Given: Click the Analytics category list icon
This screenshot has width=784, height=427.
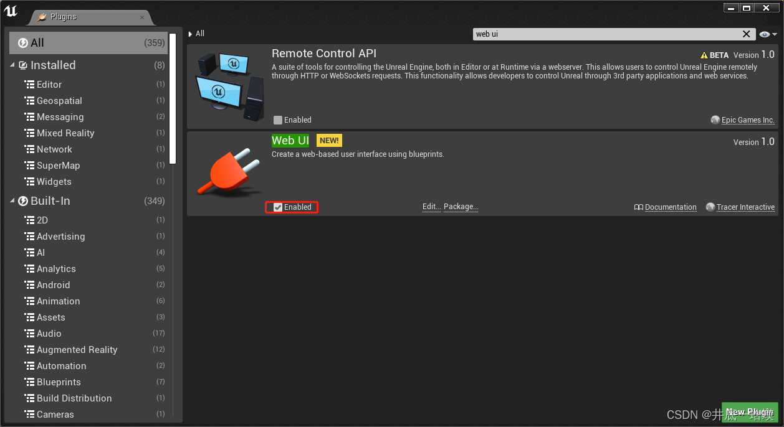Looking at the screenshot, I should [29, 269].
